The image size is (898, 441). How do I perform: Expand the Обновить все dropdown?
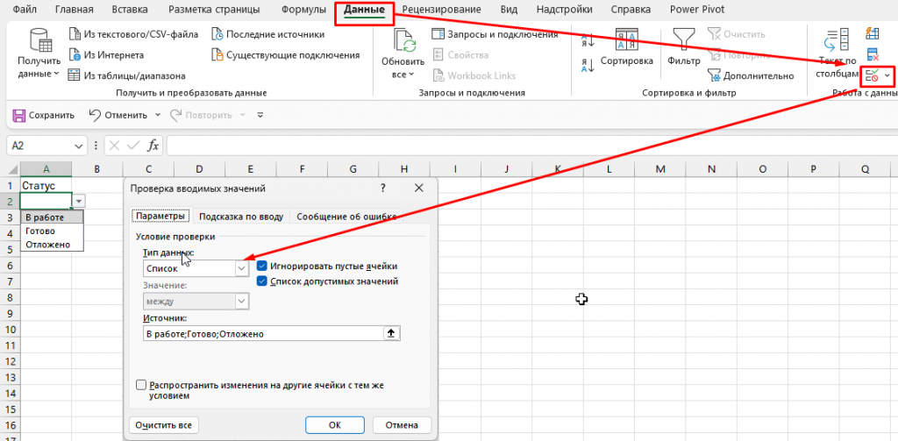[403, 75]
